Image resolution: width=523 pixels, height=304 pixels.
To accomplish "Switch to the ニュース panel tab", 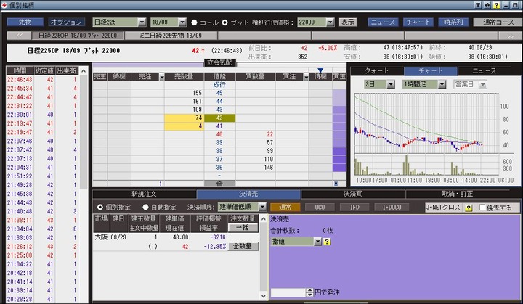I will 485,70.
